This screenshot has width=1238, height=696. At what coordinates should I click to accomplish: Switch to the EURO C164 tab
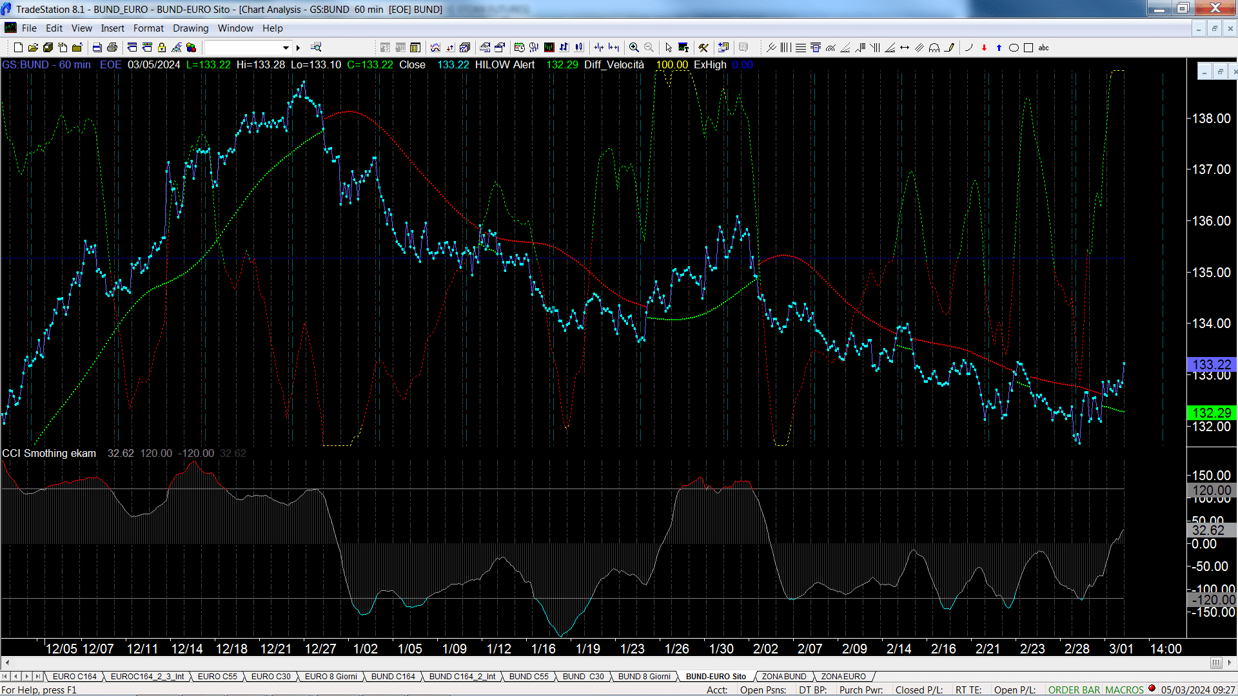coord(74,676)
